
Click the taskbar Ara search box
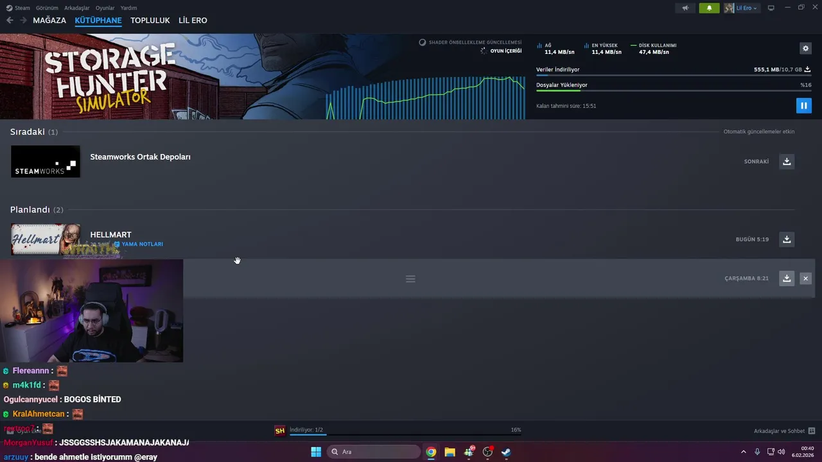[374, 452]
